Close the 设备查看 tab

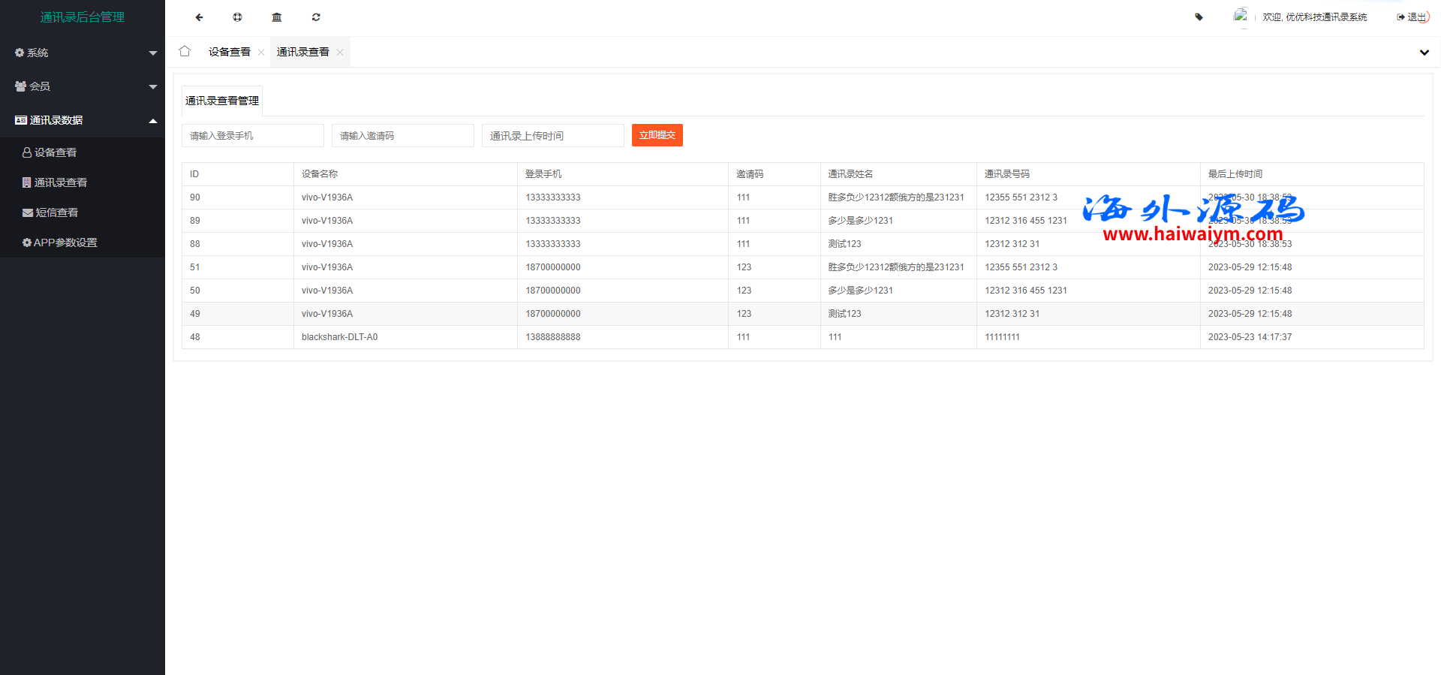(261, 53)
